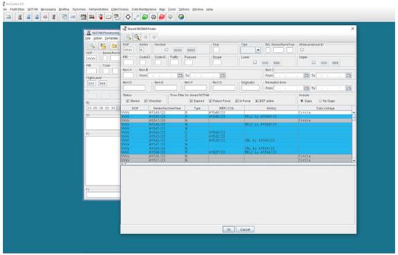Click the results table scroll down arrow

pyautogui.click(x=354, y=161)
